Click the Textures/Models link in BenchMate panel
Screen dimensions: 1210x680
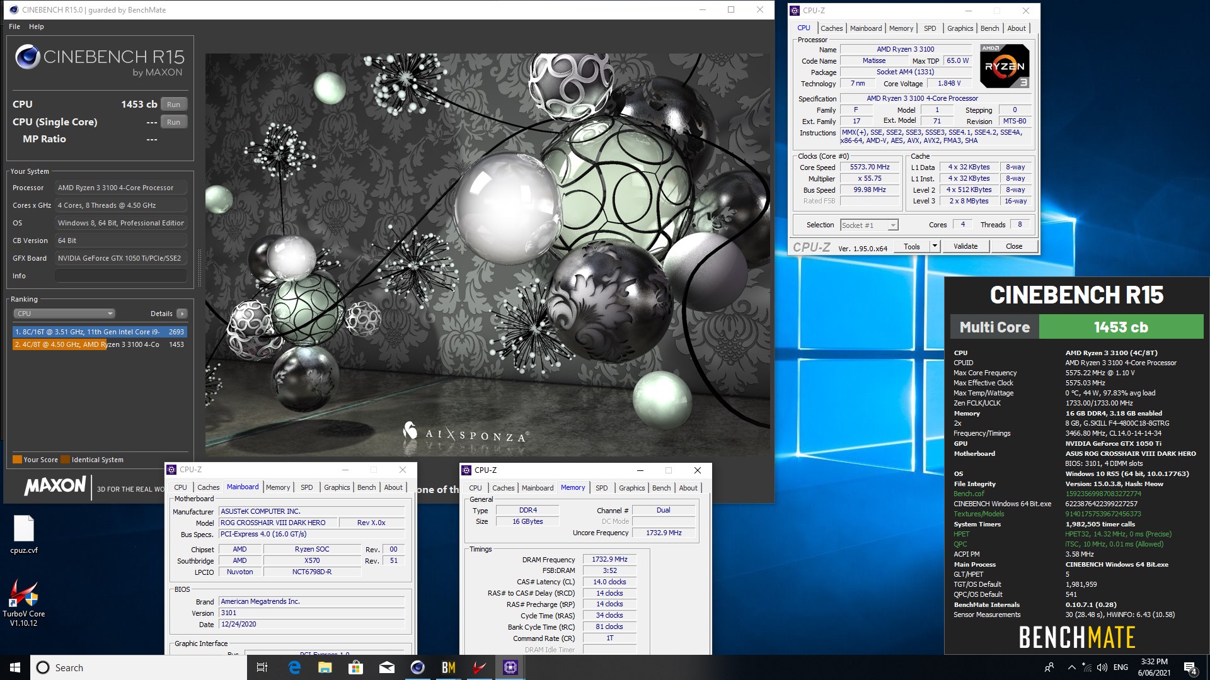pyautogui.click(x=979, y=514)
